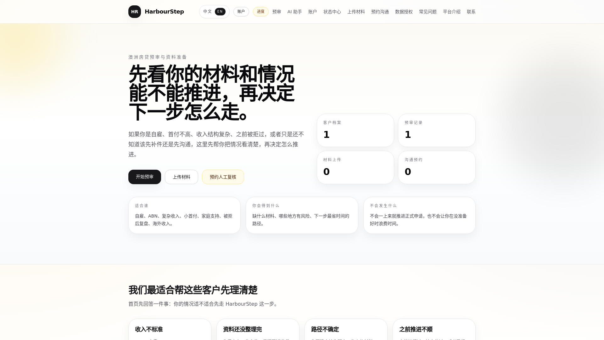Open 常见问题 nav item
The image size is (604, 340).
click(428, 12)
